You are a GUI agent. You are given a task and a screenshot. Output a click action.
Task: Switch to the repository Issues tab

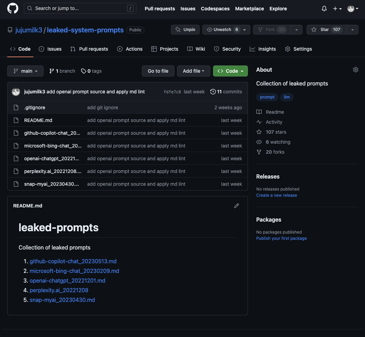tap(50, 49)
